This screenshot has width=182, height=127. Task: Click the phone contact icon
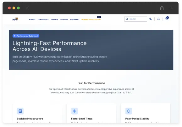(151, 19)
